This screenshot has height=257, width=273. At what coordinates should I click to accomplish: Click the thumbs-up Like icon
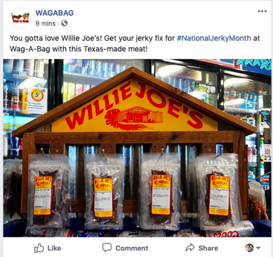click(39, 248)
